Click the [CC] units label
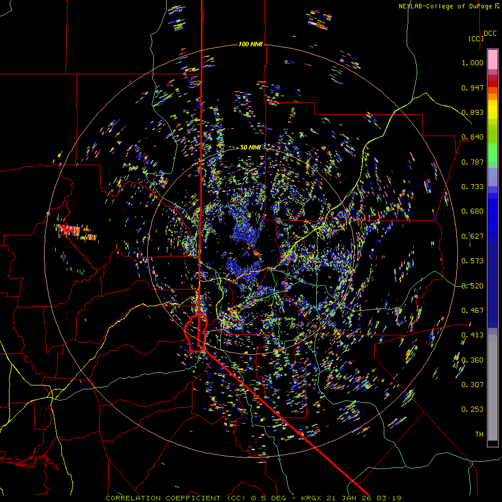502x502 pixels. 476,38
